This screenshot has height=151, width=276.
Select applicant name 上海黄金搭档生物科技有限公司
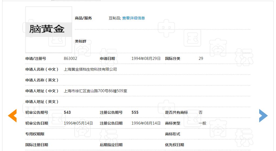[90, 69]
